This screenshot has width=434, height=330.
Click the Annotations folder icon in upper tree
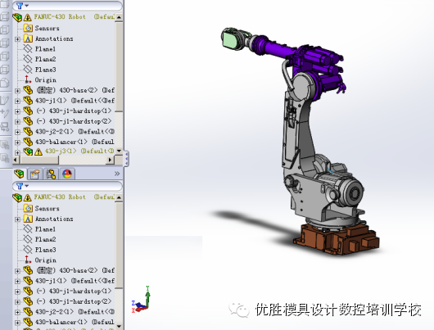pyautogui.click(x=28, y=38)
